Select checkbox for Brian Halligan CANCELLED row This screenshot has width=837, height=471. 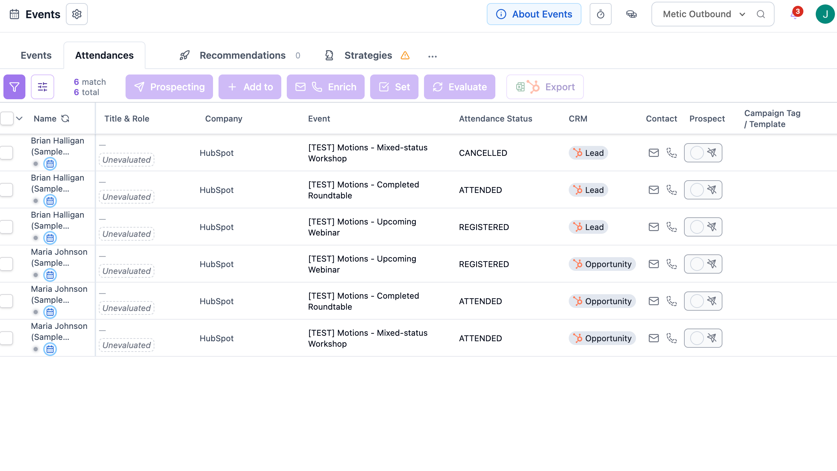[x=7, y=153]
